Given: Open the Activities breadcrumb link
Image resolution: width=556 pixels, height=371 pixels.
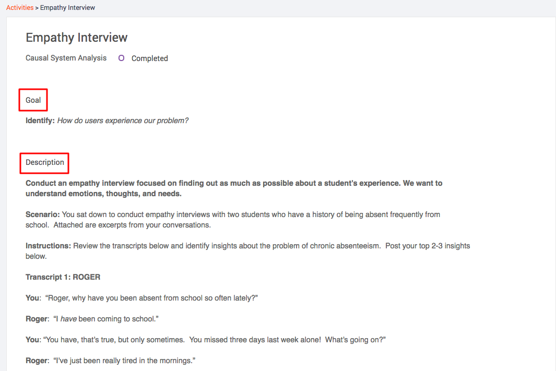Looking at the screenshot, I should click(x=20, y=7).
